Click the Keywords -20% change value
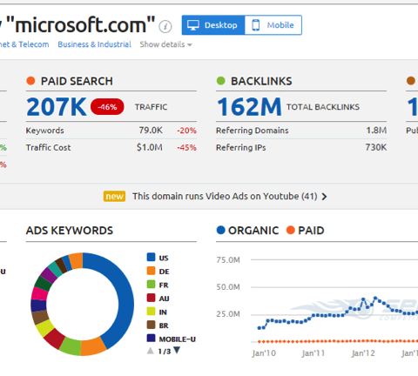 click(186, 131)
